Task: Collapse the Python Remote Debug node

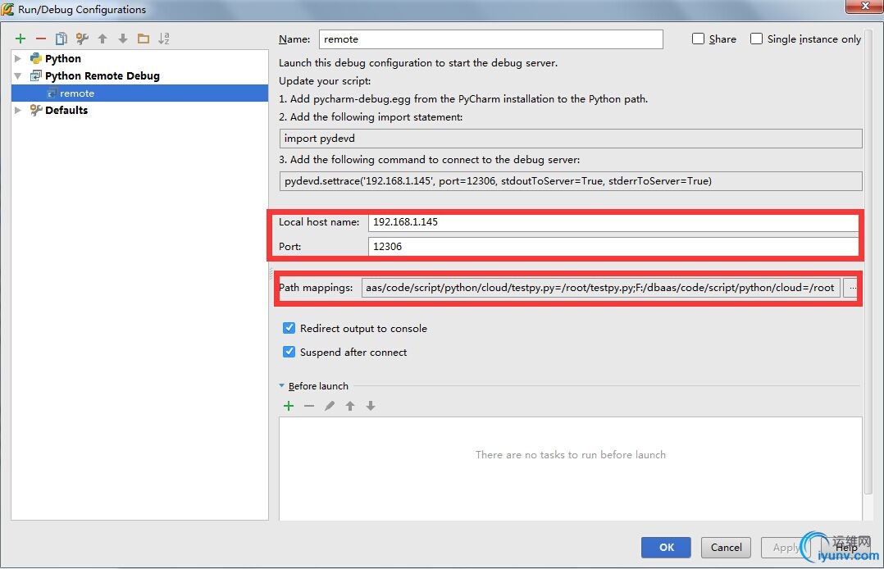Action: pos(18,75)
